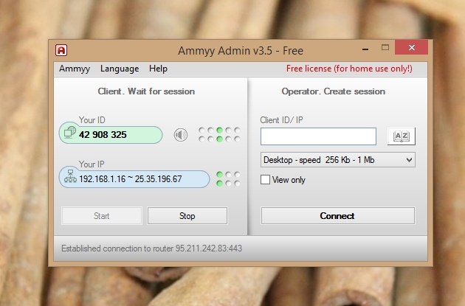Minimize the Ammyy Admin window
Image resolution: width=465 pixels, height=306 pixels.
point(365,48)
